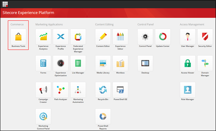Click the Access Management heading
This screenshot has height=131, width=216.
[x=192, y=24]
